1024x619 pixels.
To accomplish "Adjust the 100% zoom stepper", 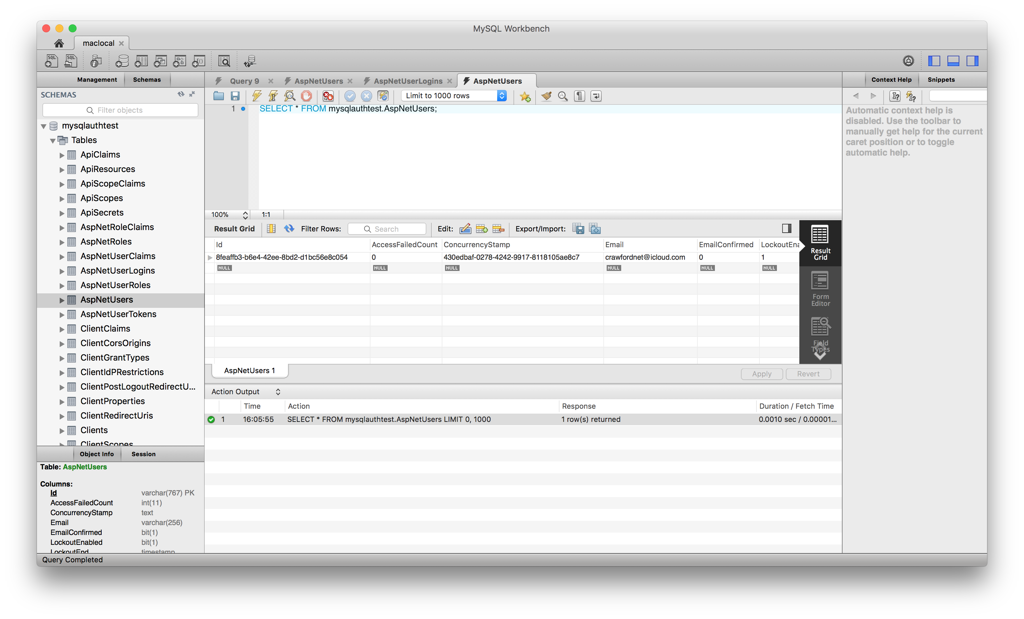I will click(x=245, y=215).
